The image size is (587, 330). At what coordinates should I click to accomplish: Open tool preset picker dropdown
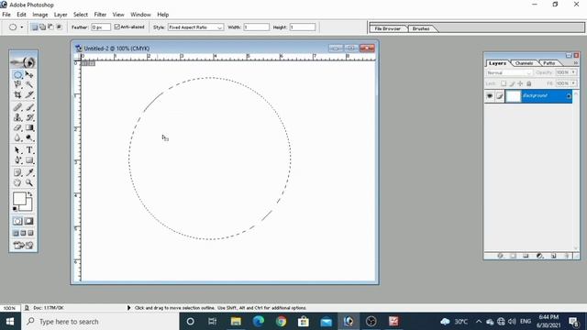tap(22, 27)
